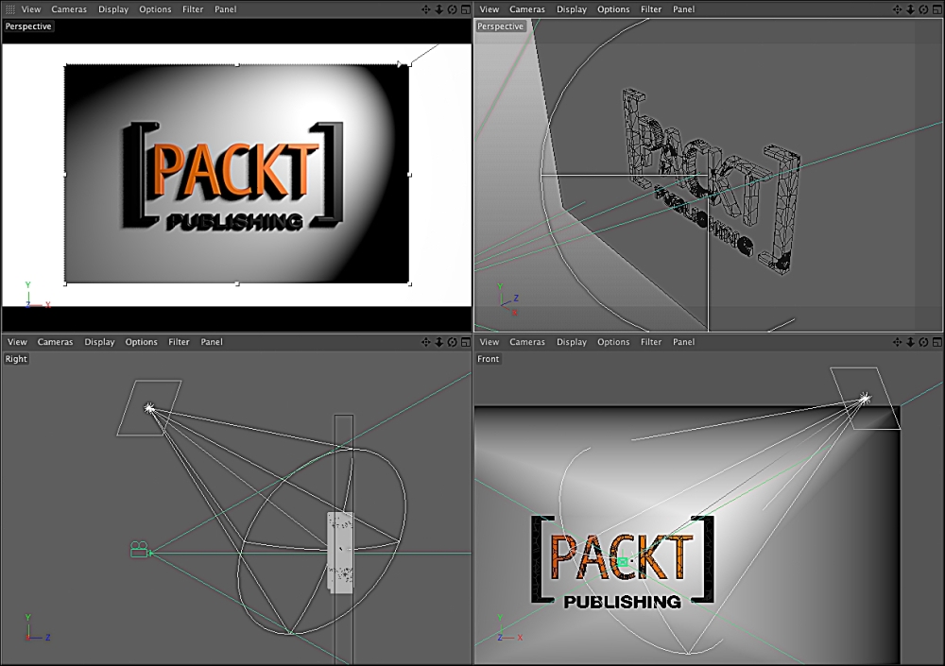Screen dimensions: 945x666
Task: Toggle maximize on the Right viewport
Action: (465, 342)
